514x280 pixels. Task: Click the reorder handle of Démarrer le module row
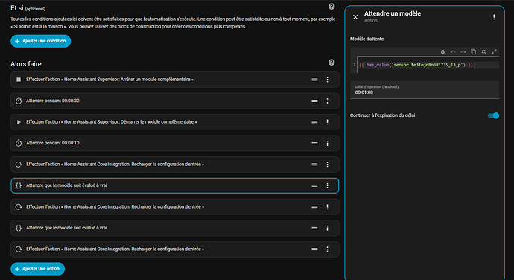tap(314, 122)
